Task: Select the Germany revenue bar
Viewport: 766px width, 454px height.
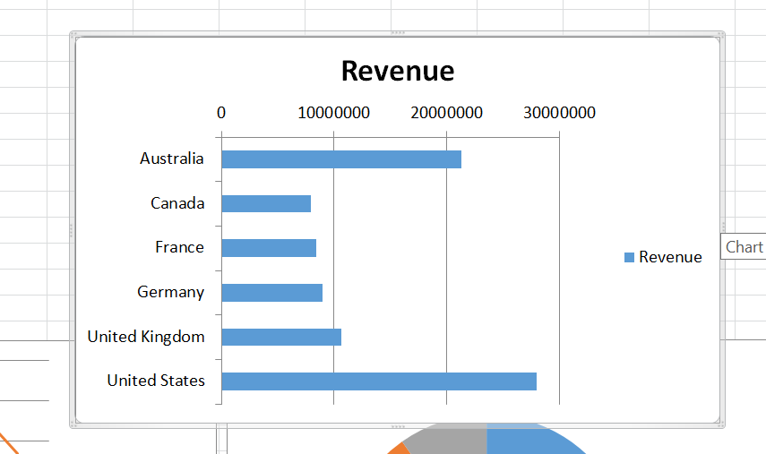Action: pos(271,293)
